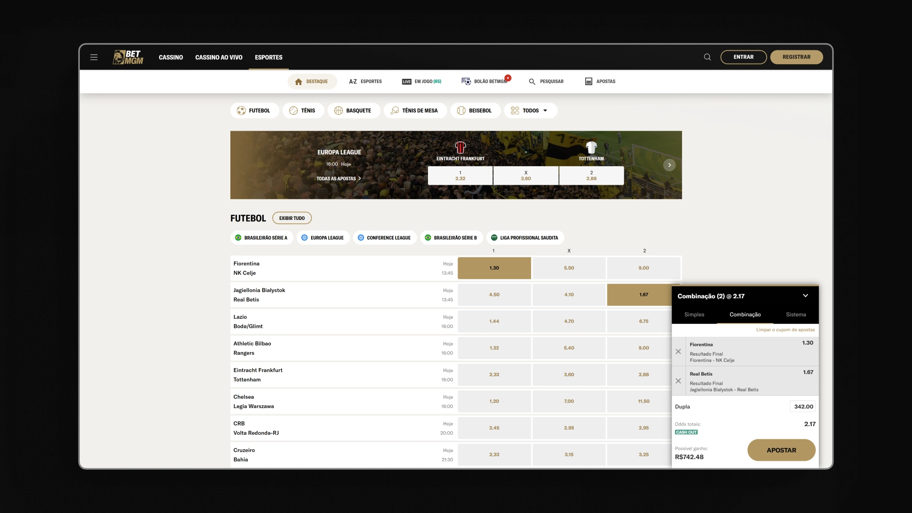Select Chelsea draw odds 7.00

[569, 401]
